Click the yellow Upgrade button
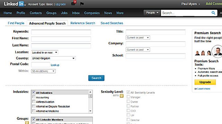The image size is (222, 124). click(x=205, y=82)
